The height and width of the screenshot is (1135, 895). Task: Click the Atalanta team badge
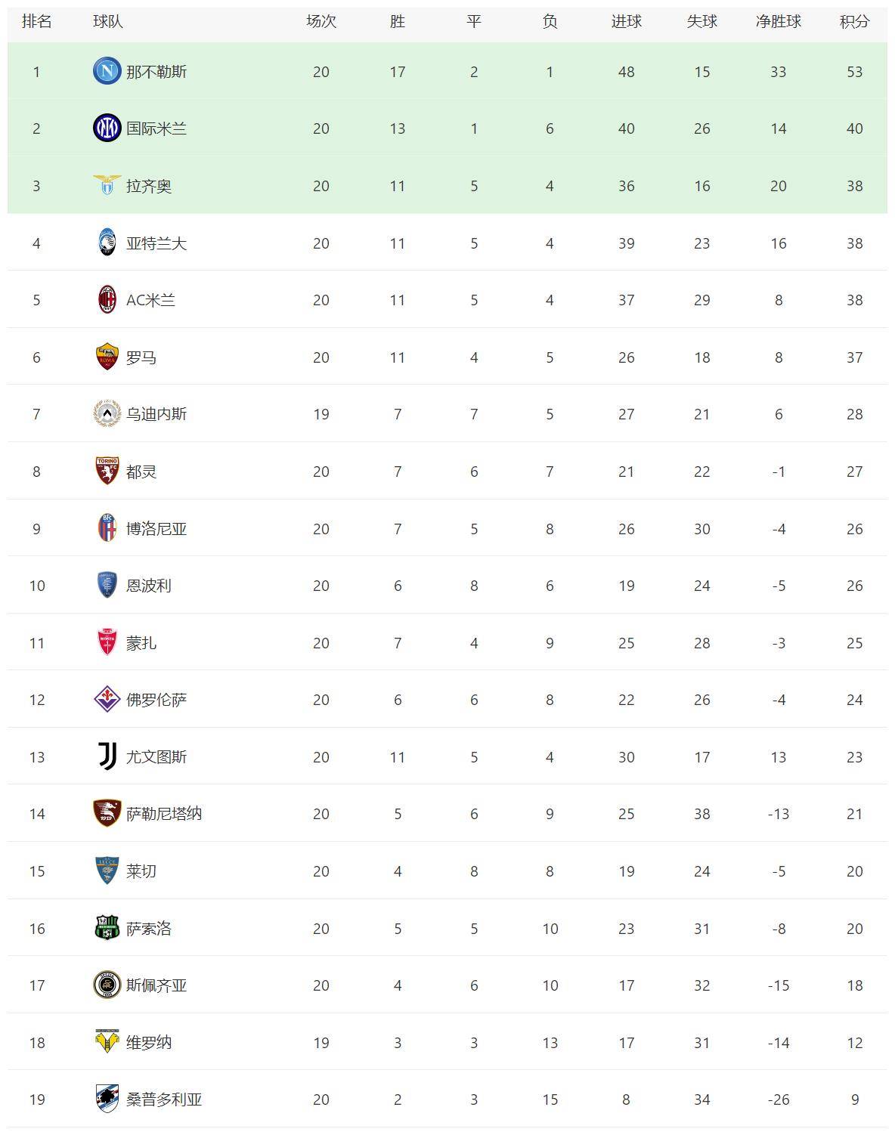(107, 243)
